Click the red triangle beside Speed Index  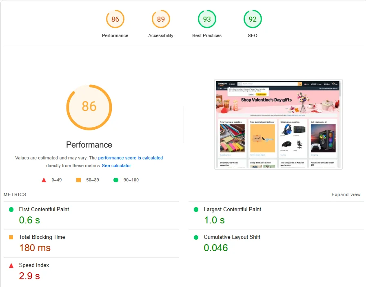(11, 265)
